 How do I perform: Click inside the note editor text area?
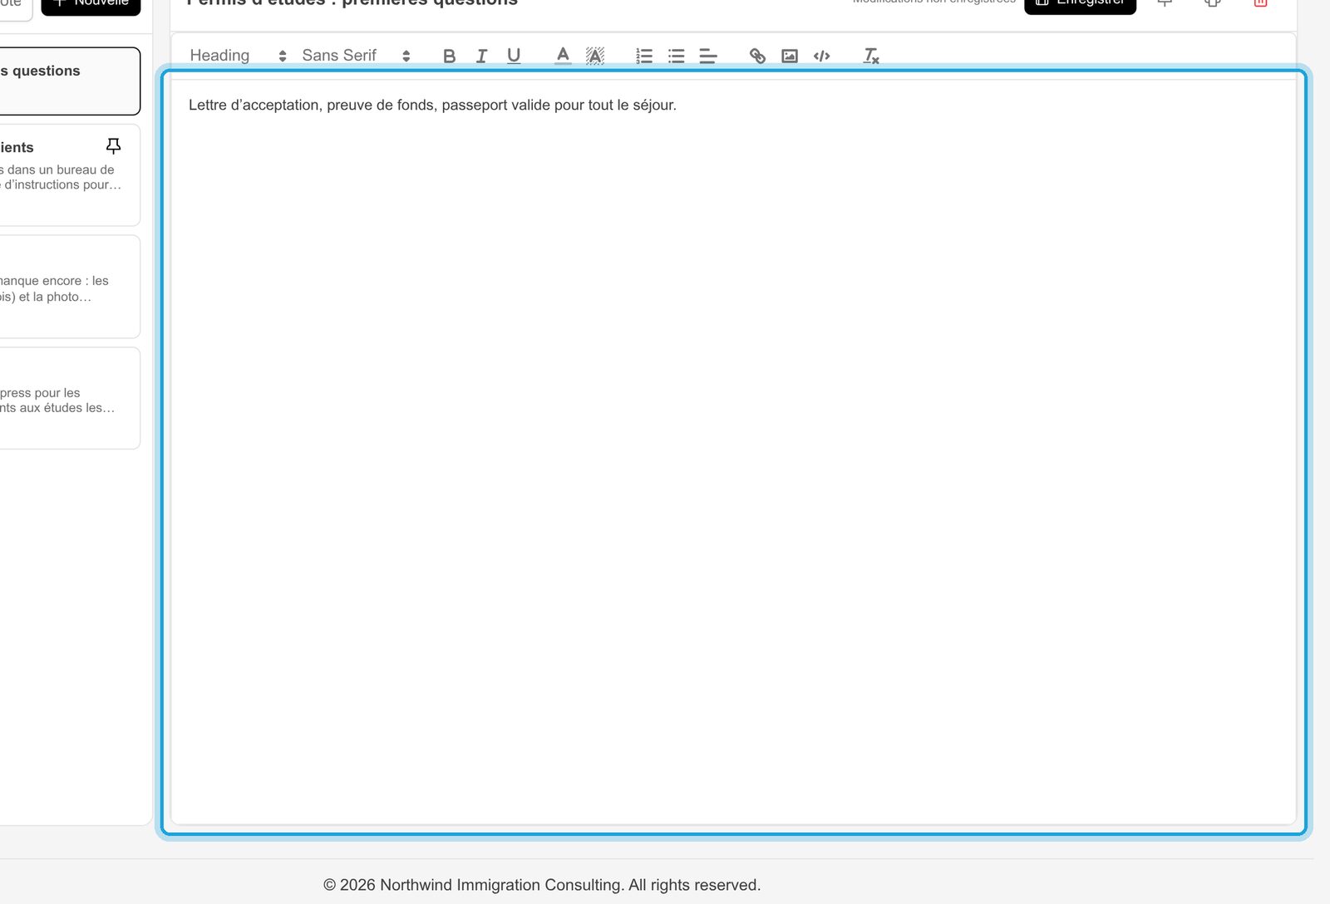[x=733, y=452]
